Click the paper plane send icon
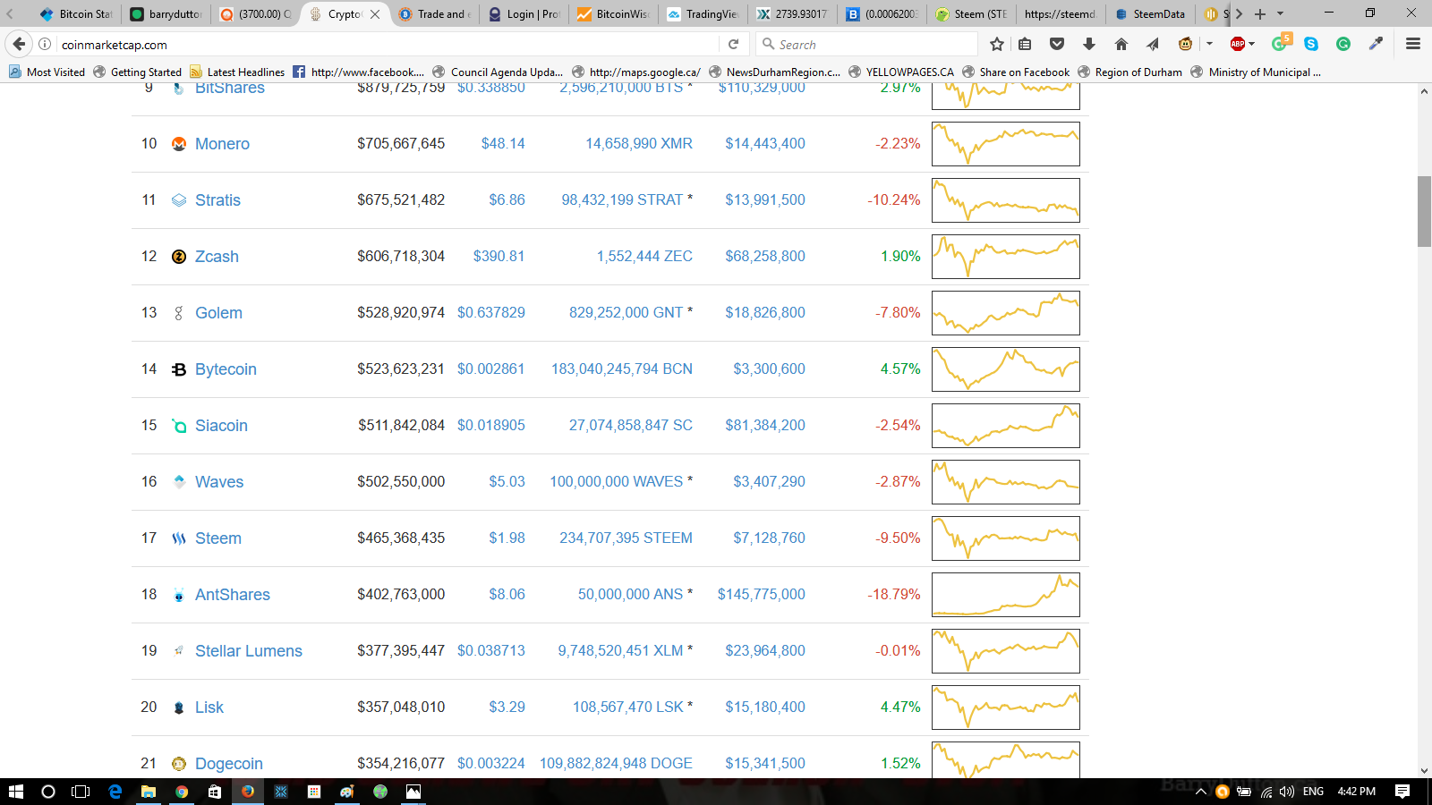1432x805 pixels. pos(1153,44)
